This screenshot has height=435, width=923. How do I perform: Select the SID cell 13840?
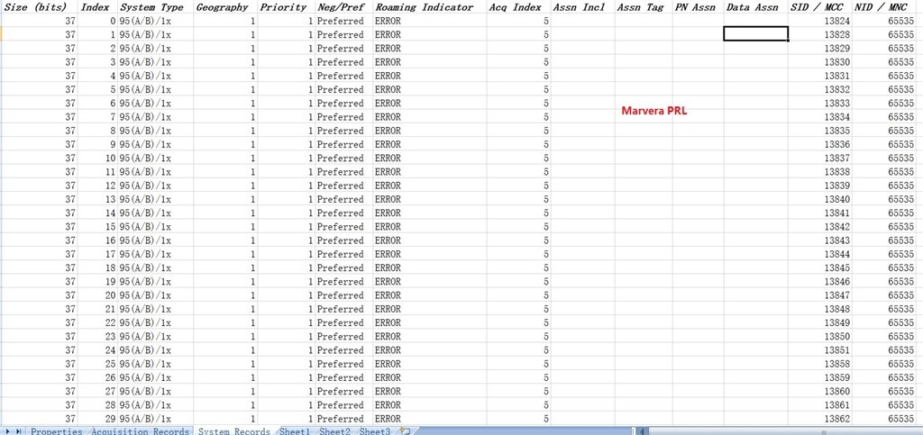820,199
